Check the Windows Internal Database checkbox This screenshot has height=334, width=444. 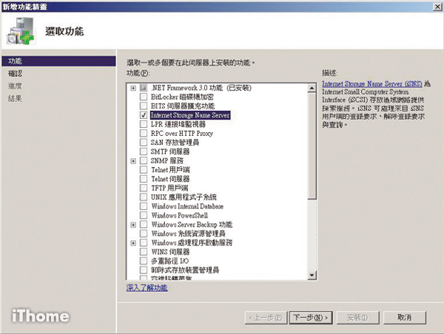coord(144,206)
